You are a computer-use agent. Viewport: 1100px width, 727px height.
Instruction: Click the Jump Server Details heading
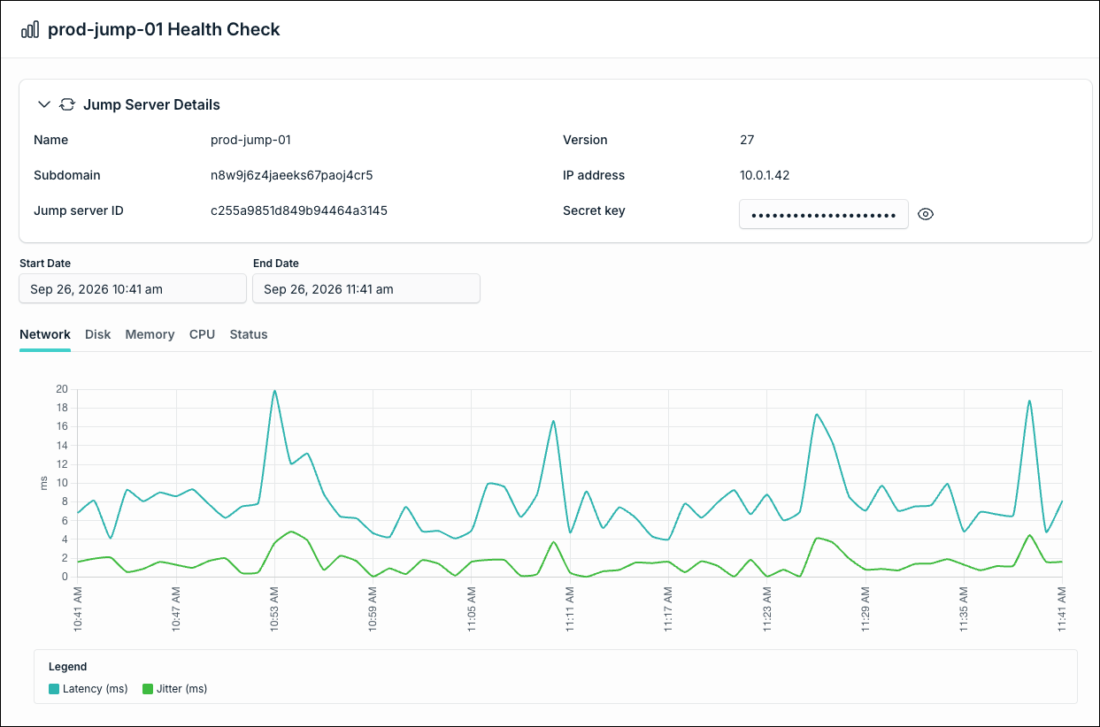click(151, 104)
